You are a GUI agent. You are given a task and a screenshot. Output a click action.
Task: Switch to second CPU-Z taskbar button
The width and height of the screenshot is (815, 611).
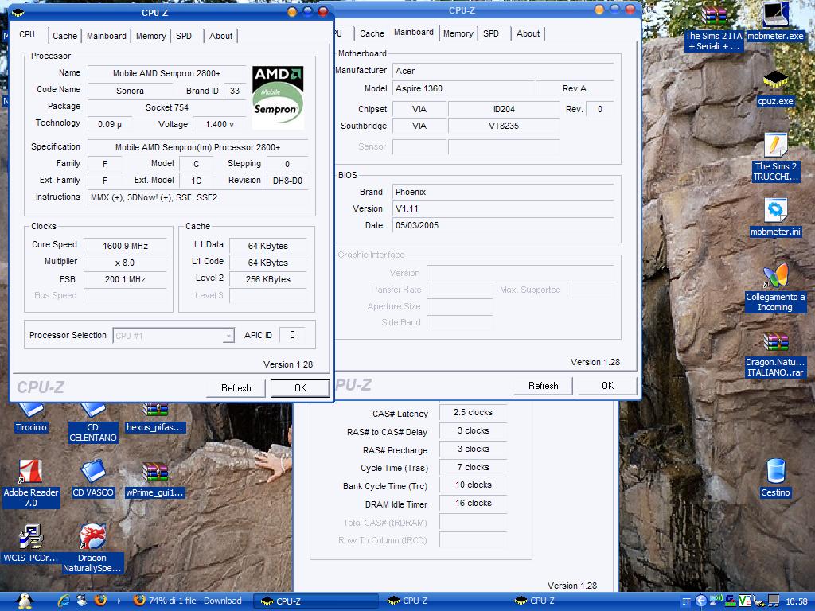(x=443, y=601)
